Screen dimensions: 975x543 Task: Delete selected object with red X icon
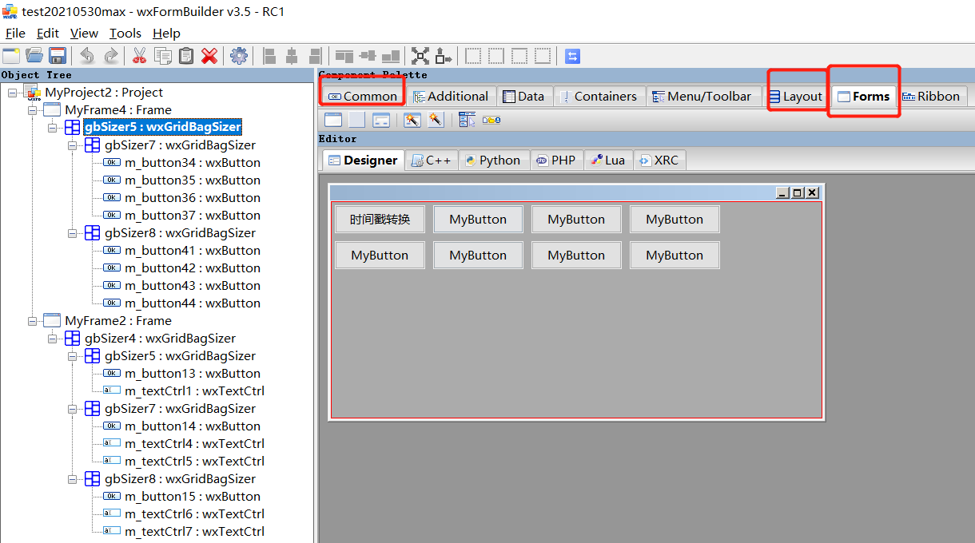(209, 56)
